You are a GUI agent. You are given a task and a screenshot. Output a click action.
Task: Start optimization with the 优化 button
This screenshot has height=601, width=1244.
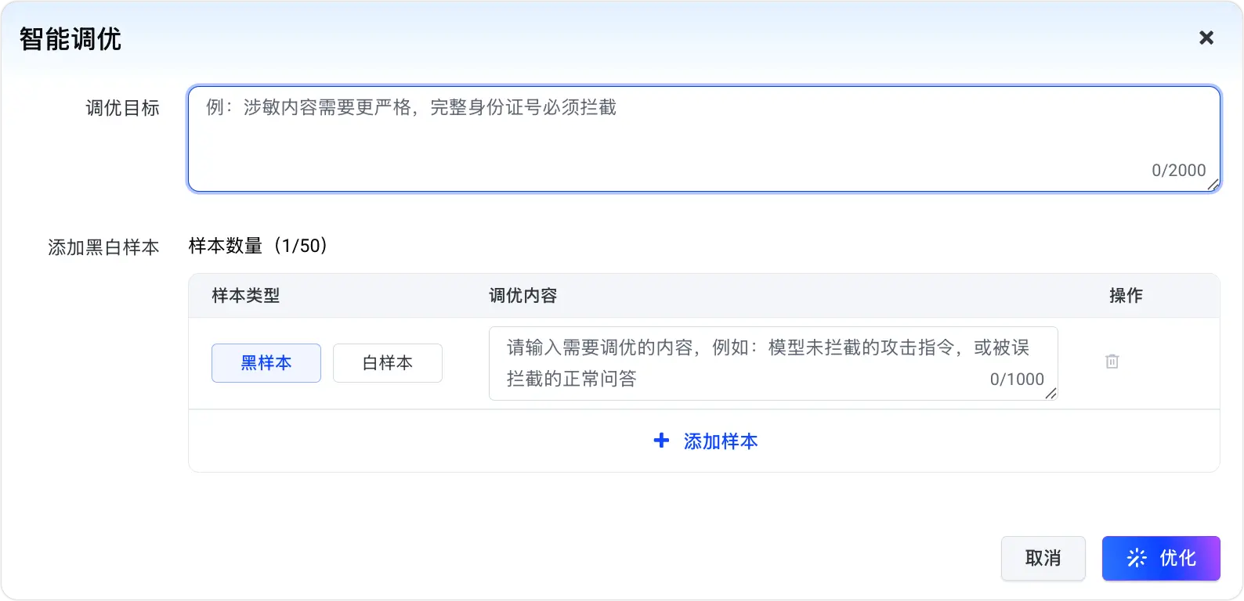point(1161,558)
